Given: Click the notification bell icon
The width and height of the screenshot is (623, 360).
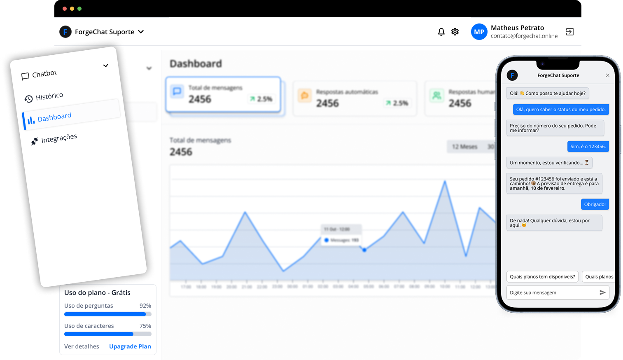Looking at the screenshot, I should pos(441,32).
